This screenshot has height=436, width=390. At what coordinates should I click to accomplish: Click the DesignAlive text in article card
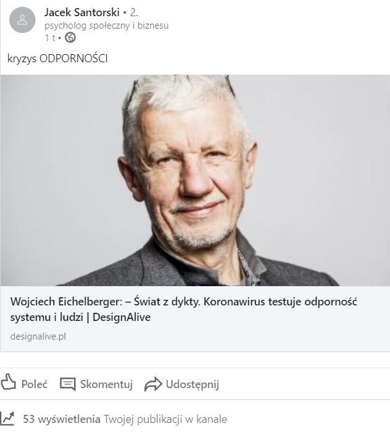[x=121, y=317]
